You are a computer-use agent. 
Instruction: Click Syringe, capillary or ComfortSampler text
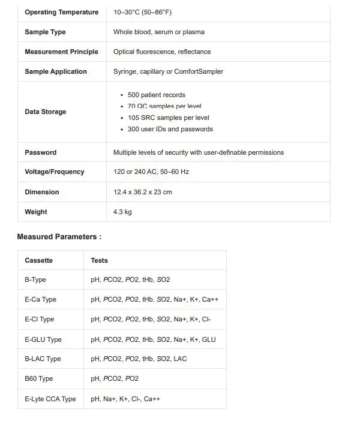click(168, 71)
